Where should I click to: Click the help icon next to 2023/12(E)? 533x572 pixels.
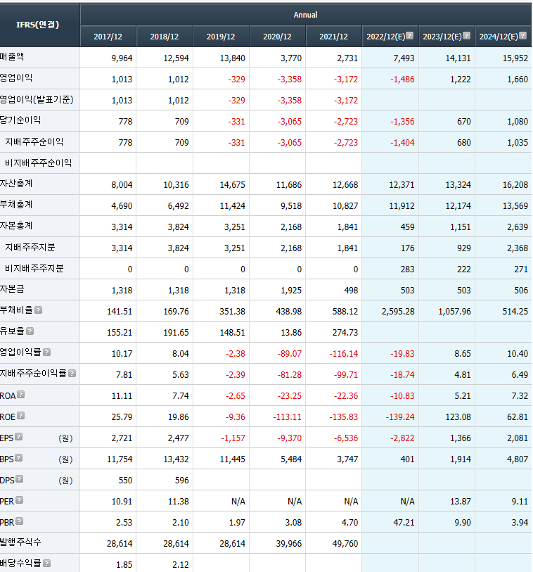click(466, 36)
